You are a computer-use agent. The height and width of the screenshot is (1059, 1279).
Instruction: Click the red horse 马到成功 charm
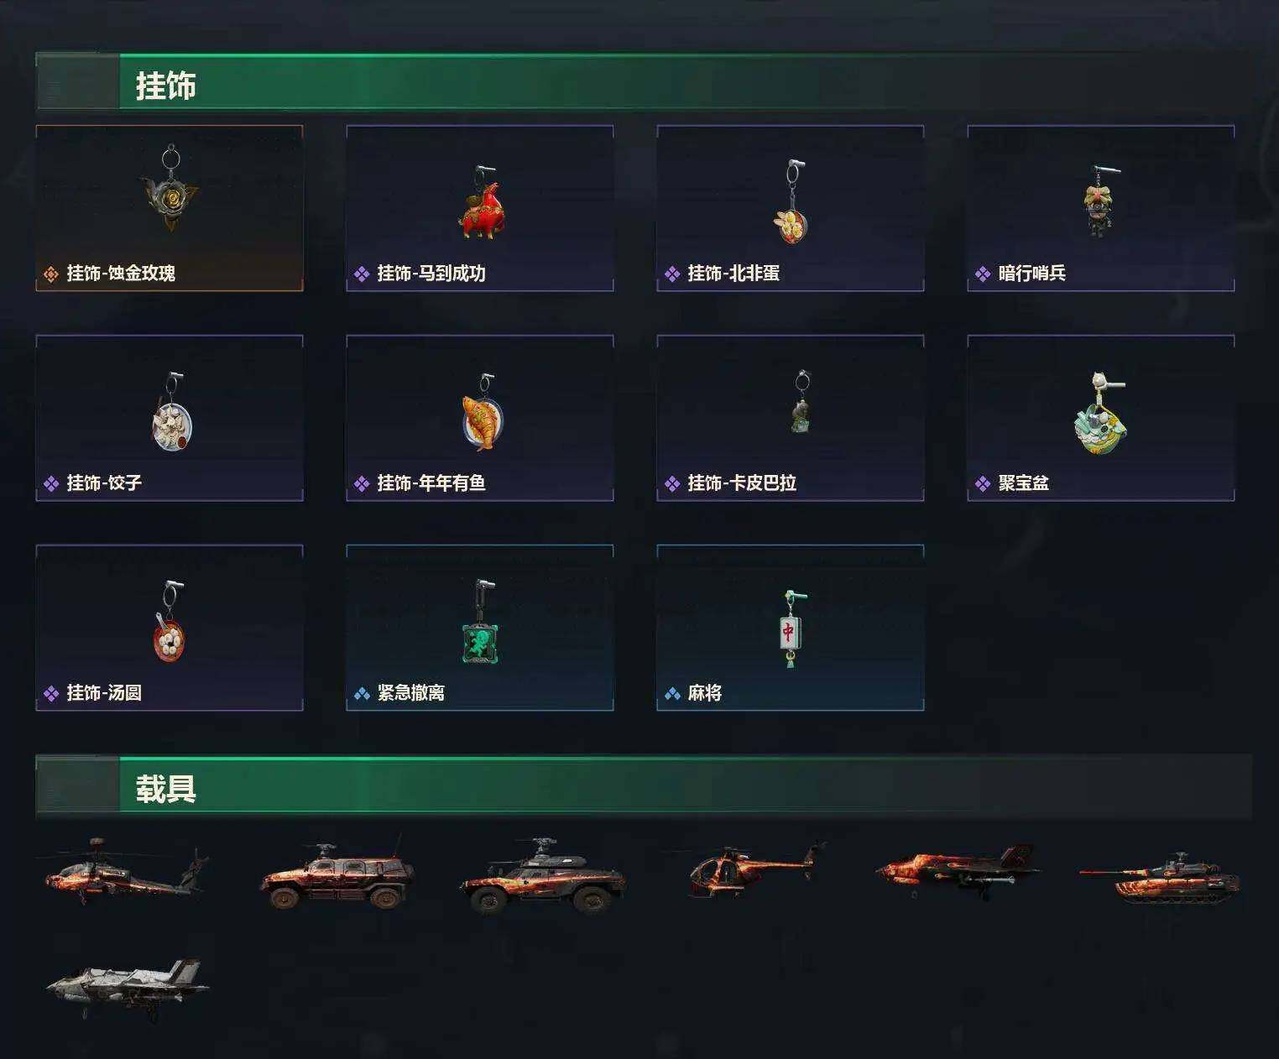coord(480,202)
